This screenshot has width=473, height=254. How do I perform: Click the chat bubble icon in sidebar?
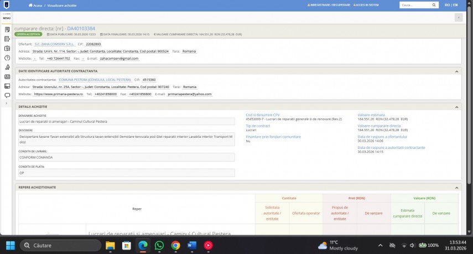[x=7, y=95]
